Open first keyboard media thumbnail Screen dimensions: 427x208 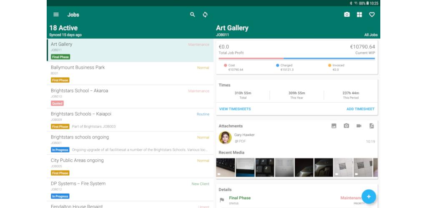[x=226, y=168]
